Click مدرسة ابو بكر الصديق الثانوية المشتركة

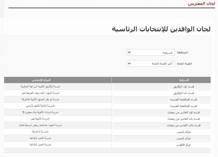pyautogui.click(x=41, y=99)
